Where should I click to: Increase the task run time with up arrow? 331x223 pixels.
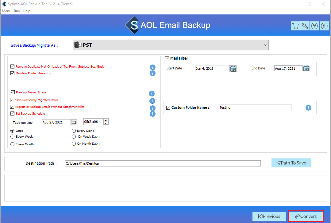pos(106,120)
